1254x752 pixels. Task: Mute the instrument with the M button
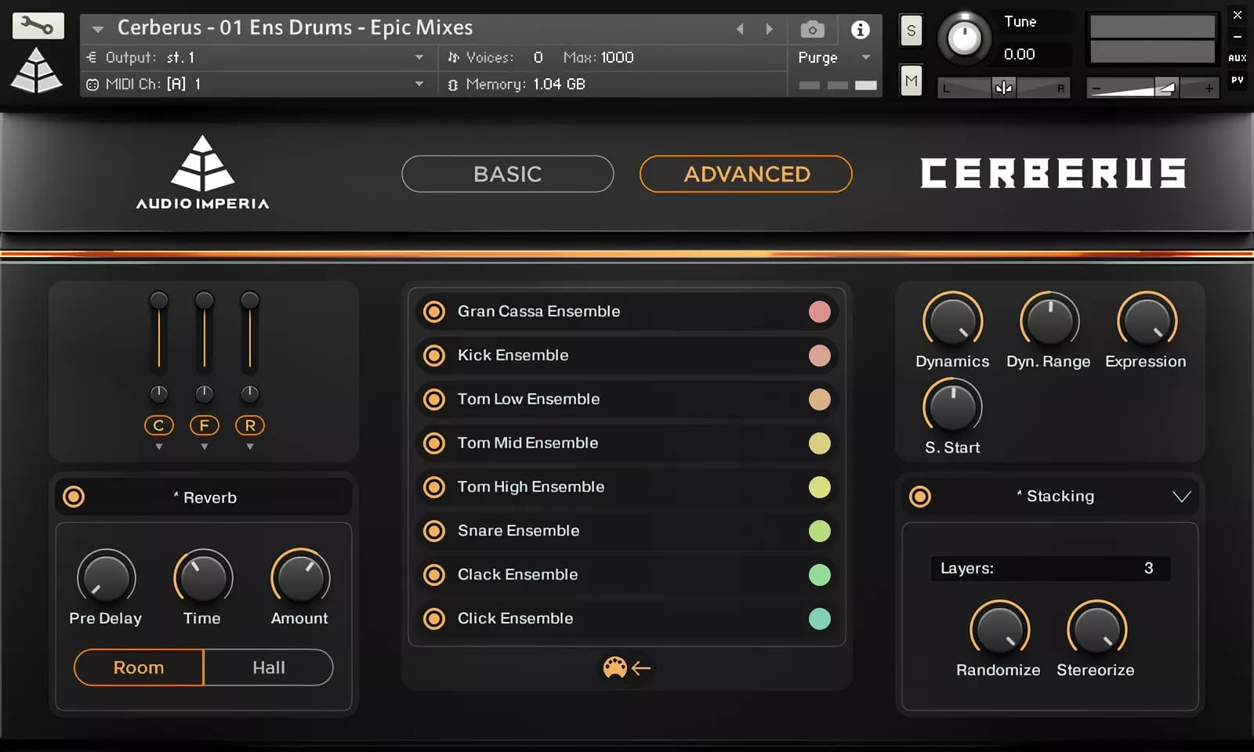click(911, 81)
